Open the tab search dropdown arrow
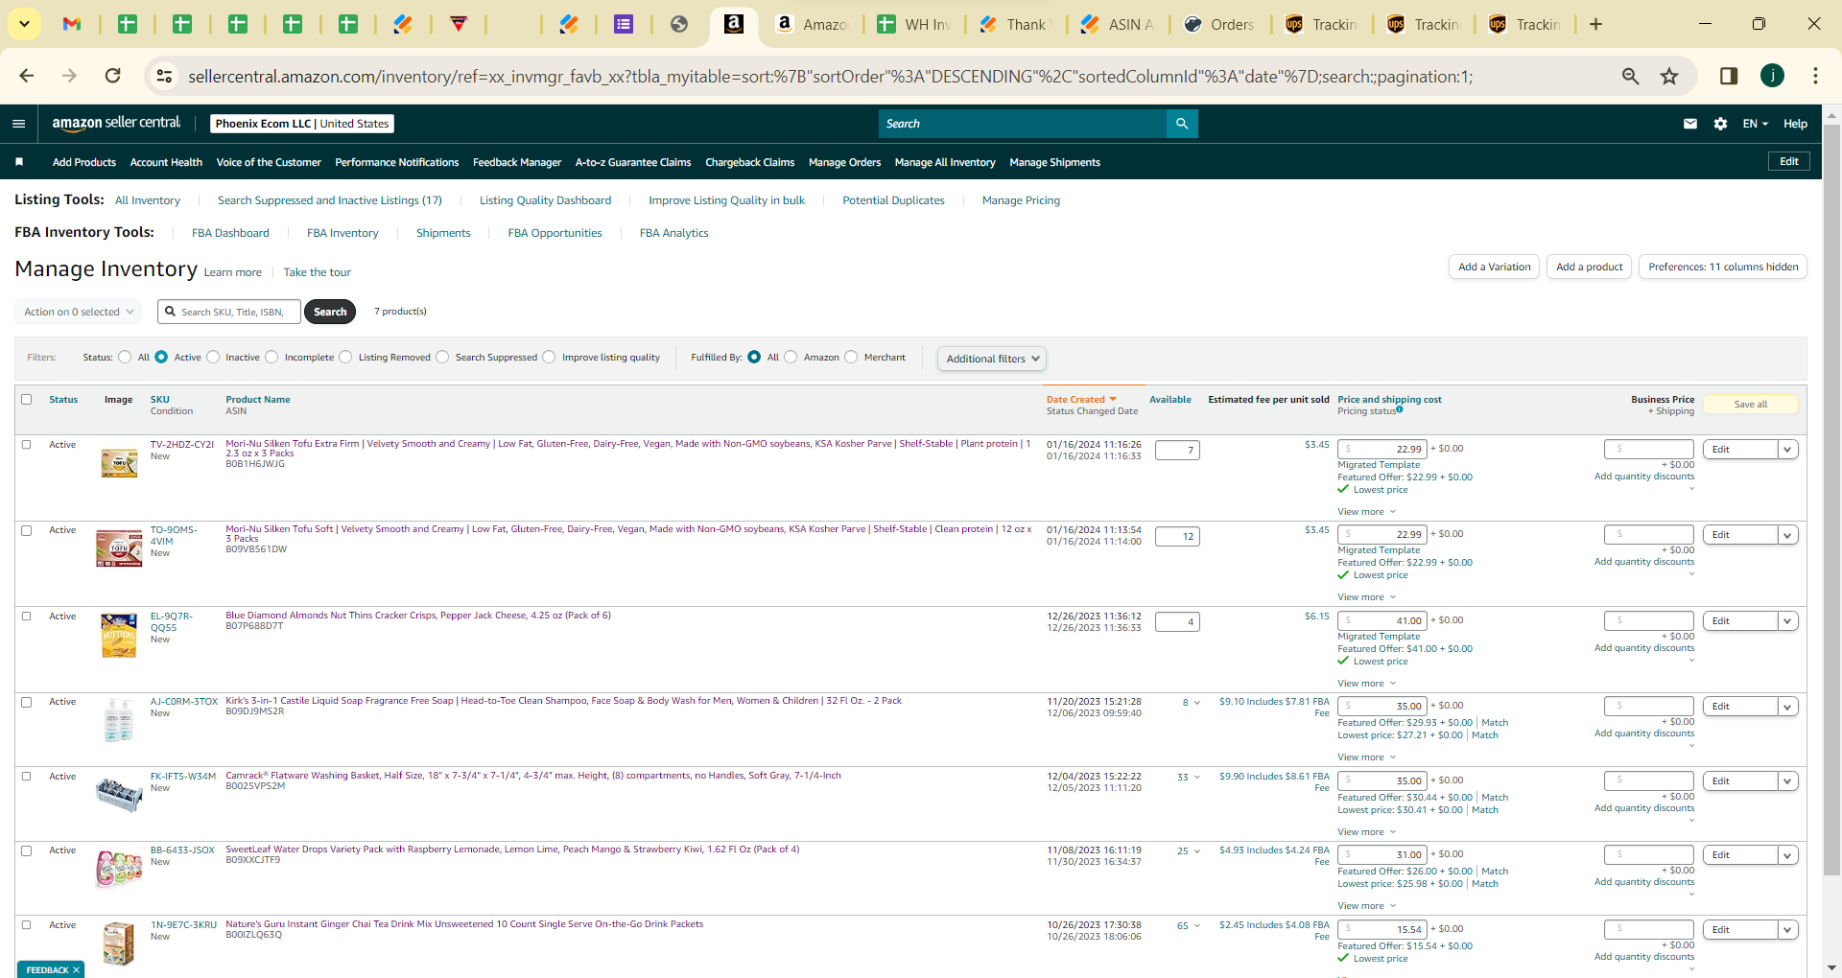The width and height of the screenshot is (1842, 978). click(x=24, y=24)
